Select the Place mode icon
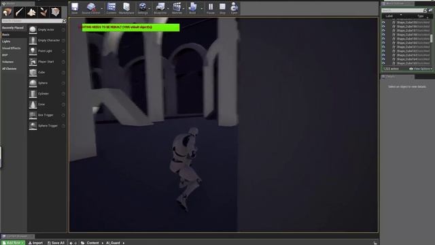This screenshot has height=245, width=435. click(7, 12)
